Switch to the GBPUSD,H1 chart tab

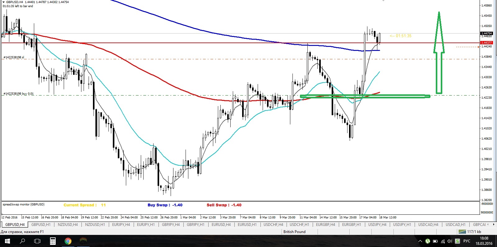[41, 224]
